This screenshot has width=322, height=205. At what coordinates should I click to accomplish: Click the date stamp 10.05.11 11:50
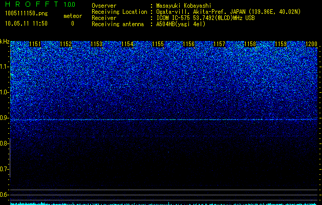26,24
